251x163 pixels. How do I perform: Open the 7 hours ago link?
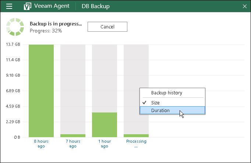(x=73, y=143)
